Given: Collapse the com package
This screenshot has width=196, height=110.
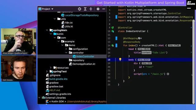Looking at the screenshot, I should 55,38.
